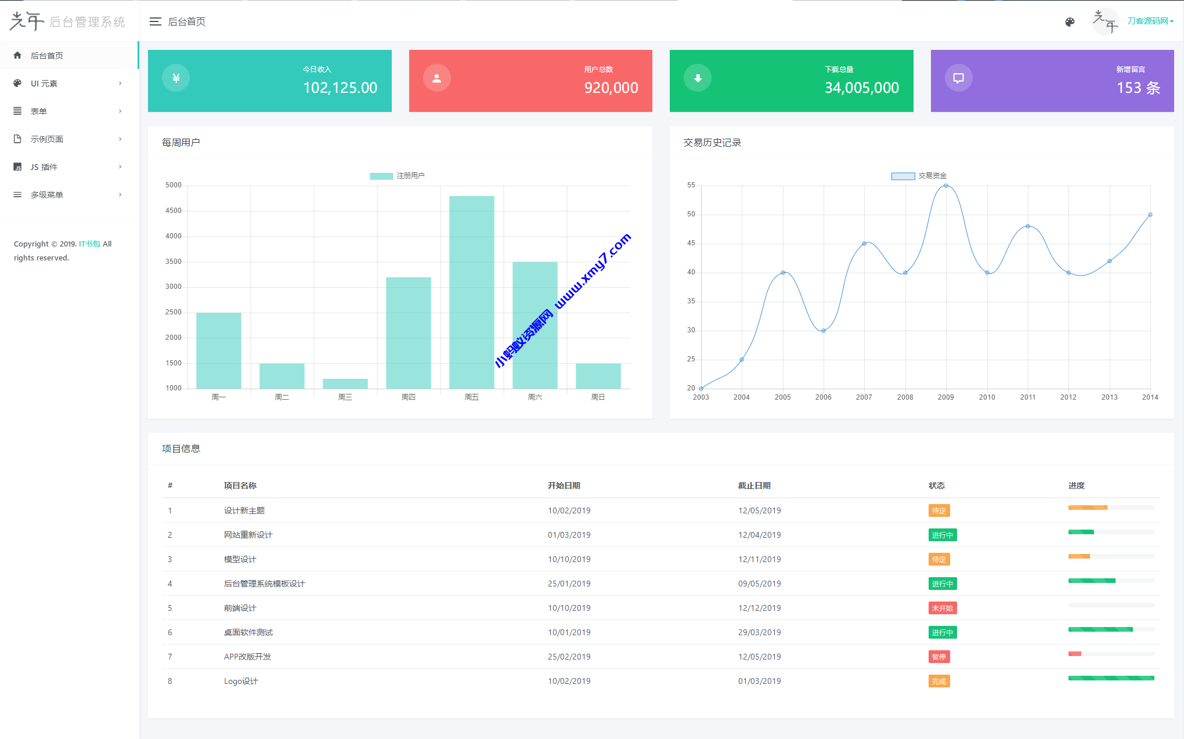Expand the UI 元素 menu chevron
This screenshot has height=739, width=1184.
coord(120,84)
